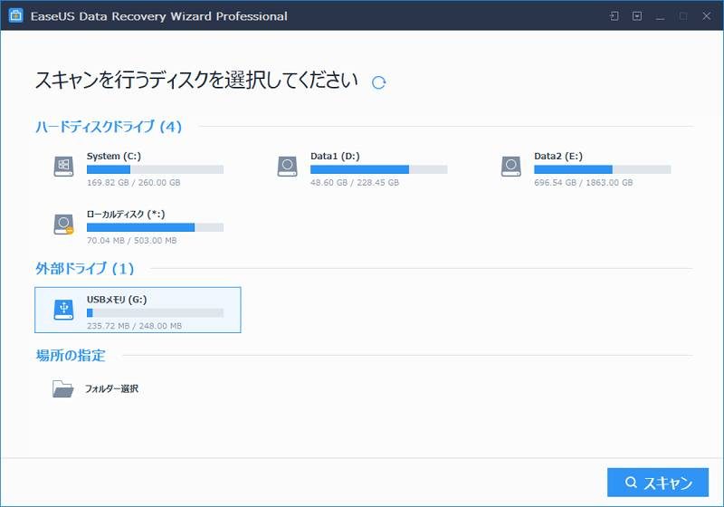Select the Data1 (D:) drive icon
This screenshot has width=724, height=507.
click(x=287, y=166)
